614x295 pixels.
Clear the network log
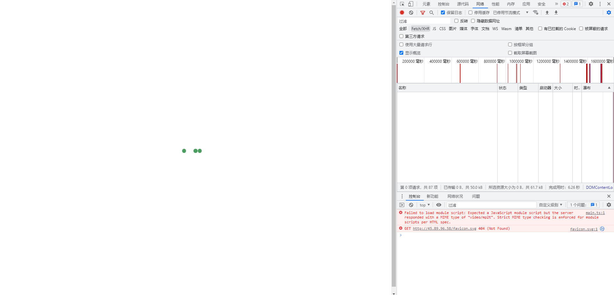coord(411,12)
